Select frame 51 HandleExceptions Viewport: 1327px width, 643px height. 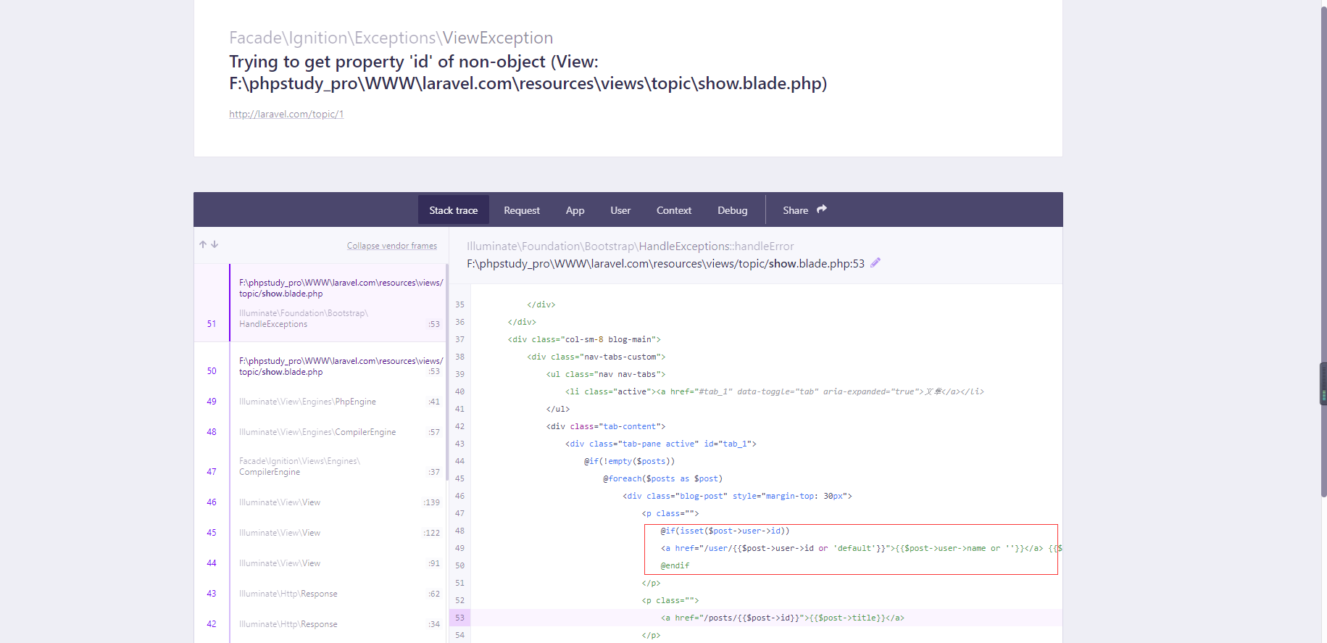[x=320, y=303]
